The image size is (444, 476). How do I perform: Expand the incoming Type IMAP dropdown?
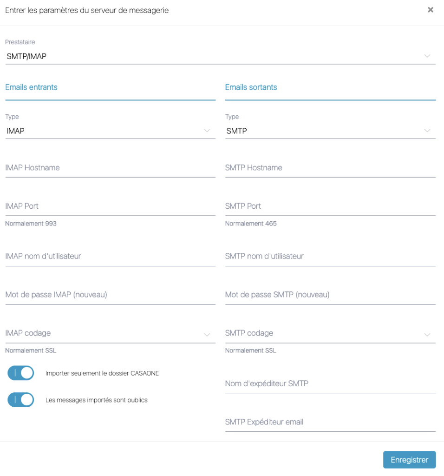click(x=110, y=131)
